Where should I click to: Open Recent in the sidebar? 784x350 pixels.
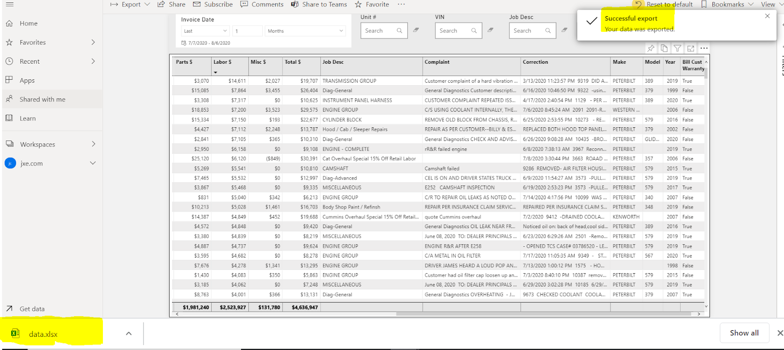click(29, 62)
